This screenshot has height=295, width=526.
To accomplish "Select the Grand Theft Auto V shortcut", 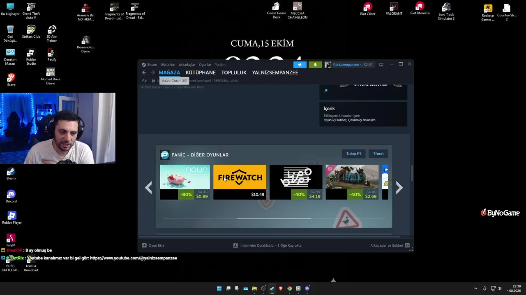I will pos(31,11).
